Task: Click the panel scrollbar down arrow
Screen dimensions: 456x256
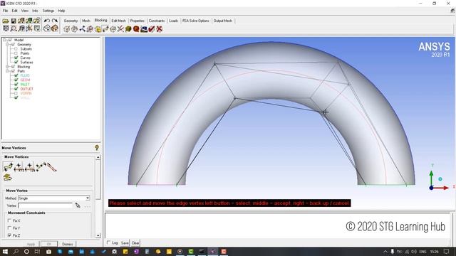Action: [x=98, y=235]
